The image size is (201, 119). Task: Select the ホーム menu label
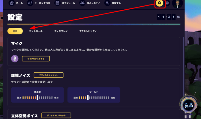(x=19, y=3)
